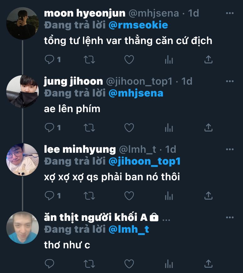
Task: Open lee minhyung's avatar
Action: pos(22,160)
